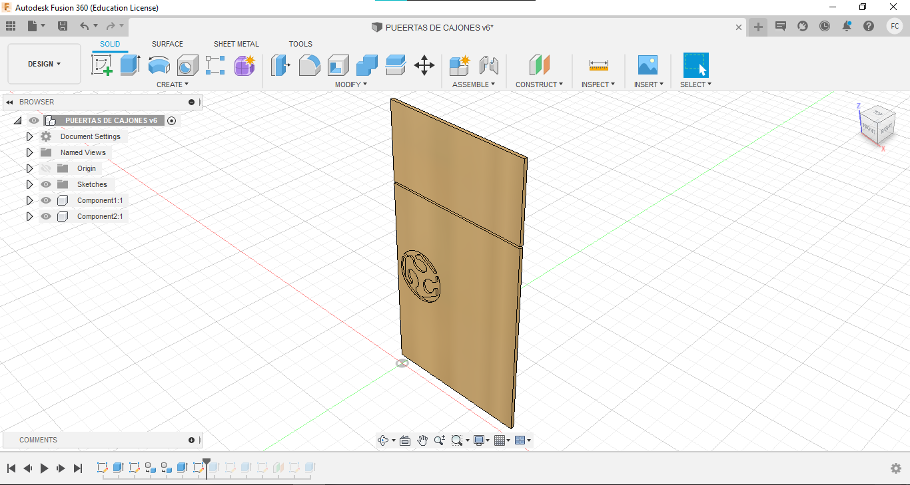The height and width of the screenshot is (485, 910).
Task: Open the INSPECT dropdown menu
Action: 598,84
